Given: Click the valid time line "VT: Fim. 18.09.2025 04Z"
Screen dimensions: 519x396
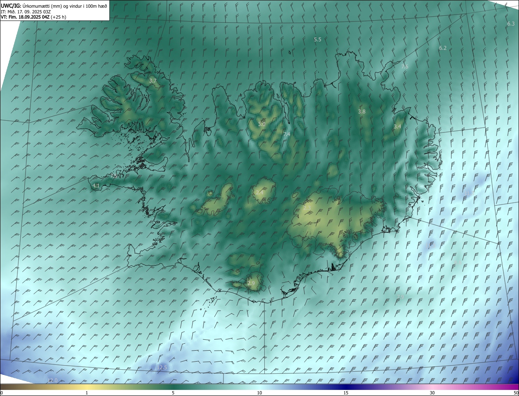Looking at the screenshot, I should [x=25, y=17].
